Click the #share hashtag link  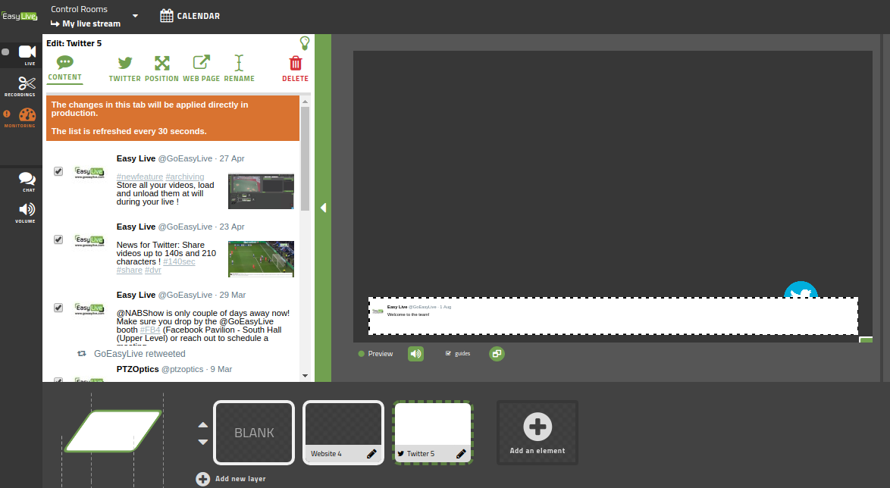130,270
